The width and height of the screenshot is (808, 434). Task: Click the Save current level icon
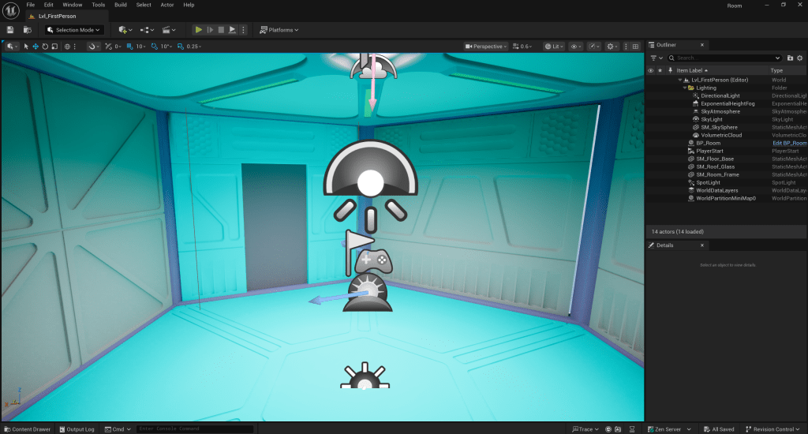tap(10, 30)
